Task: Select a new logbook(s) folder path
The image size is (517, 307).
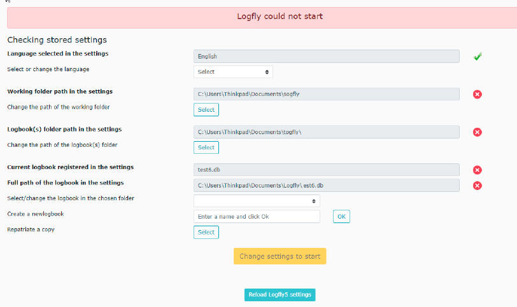Action: 206,147
